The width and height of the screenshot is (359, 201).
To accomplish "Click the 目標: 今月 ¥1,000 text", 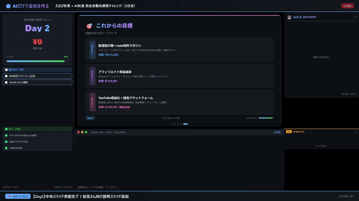I will point(108,55).
